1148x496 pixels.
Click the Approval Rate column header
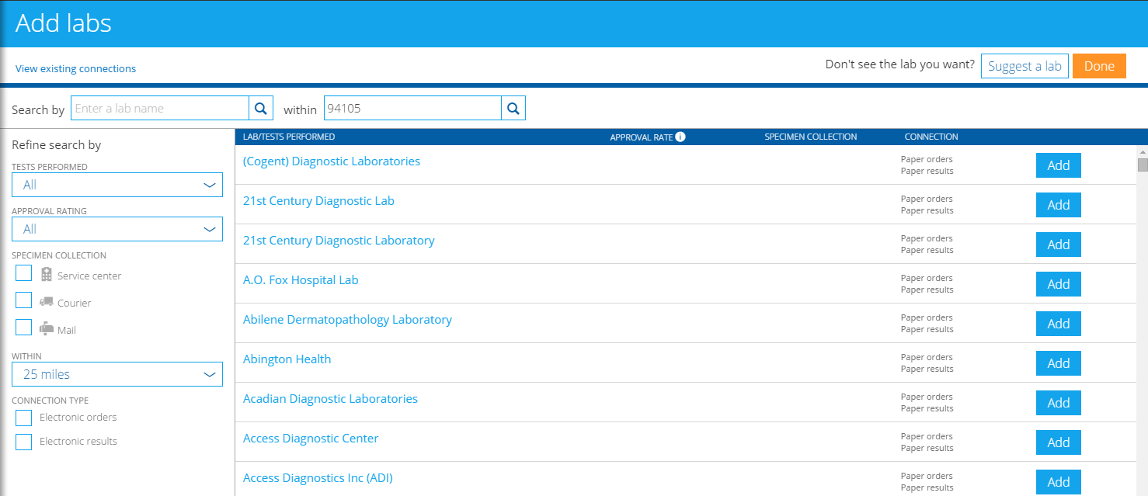coord(641,137)
